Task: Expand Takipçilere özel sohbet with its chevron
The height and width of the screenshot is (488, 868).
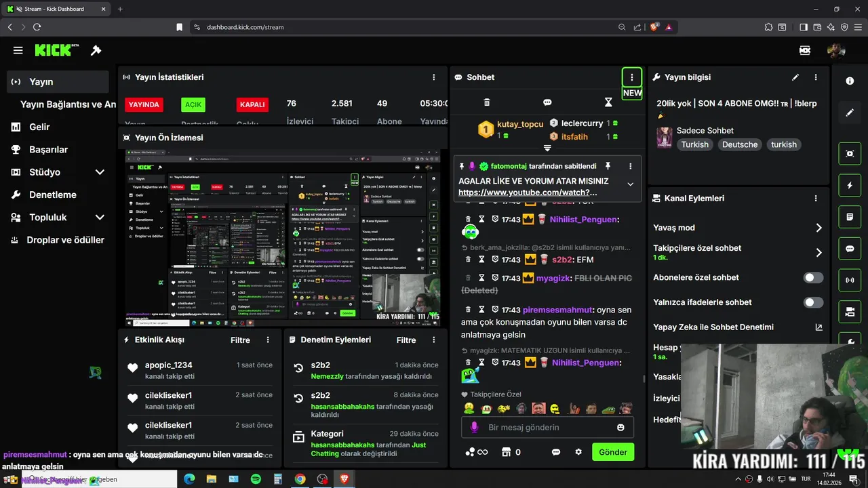Action: [x=818, y=252]
